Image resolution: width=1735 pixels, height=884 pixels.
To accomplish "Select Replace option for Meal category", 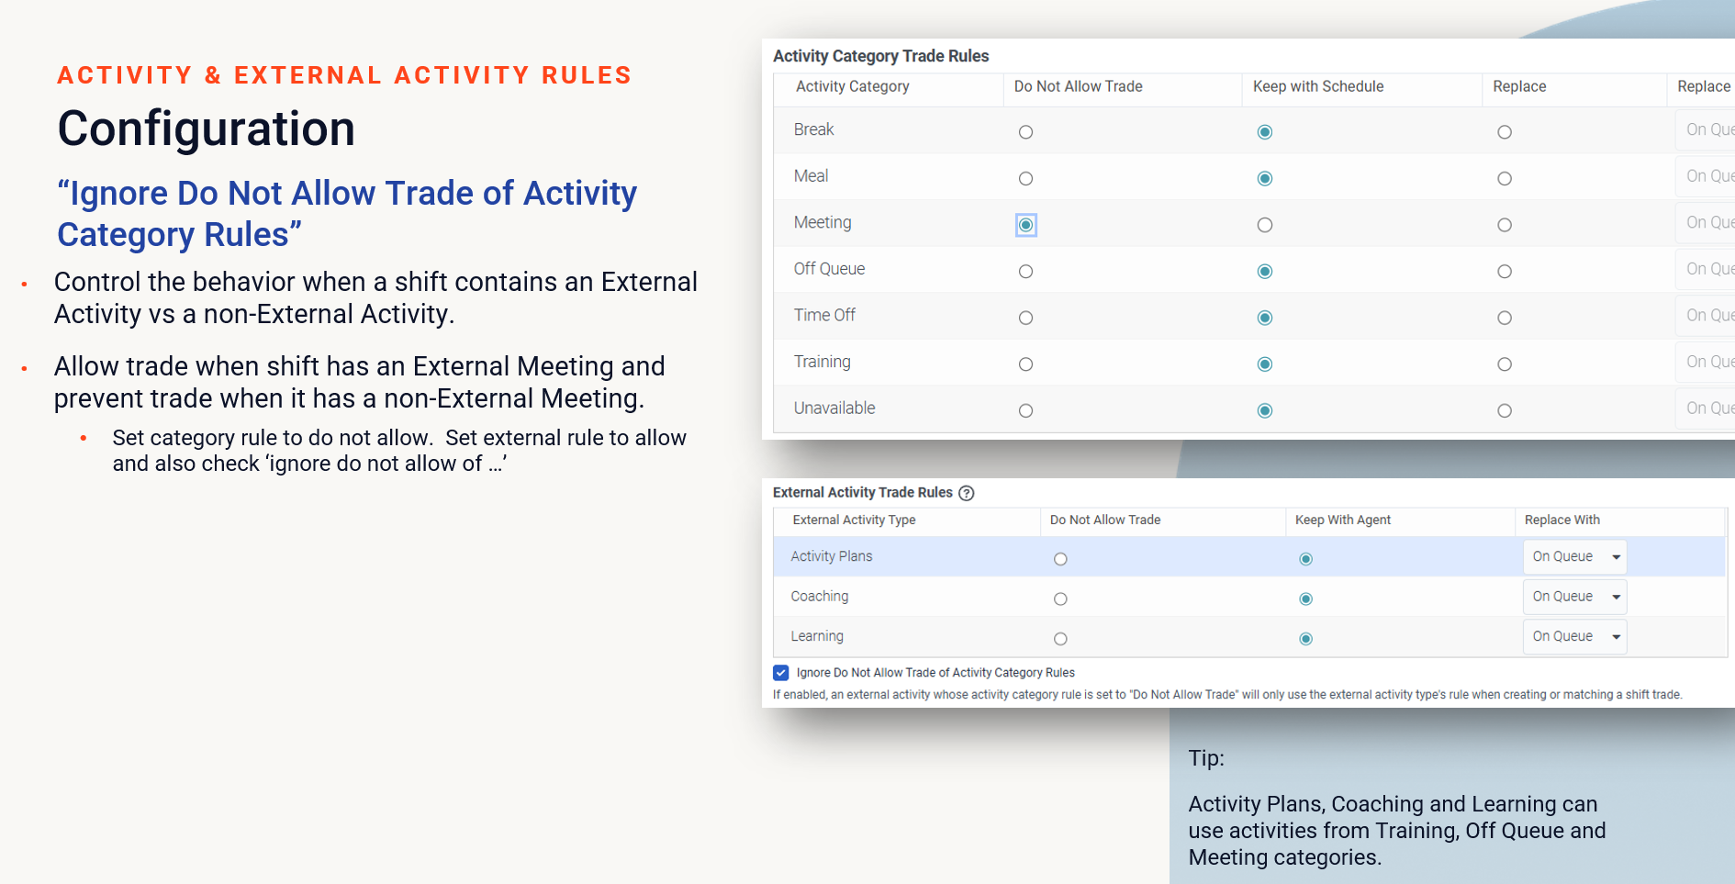I will tap(1504, 179).
